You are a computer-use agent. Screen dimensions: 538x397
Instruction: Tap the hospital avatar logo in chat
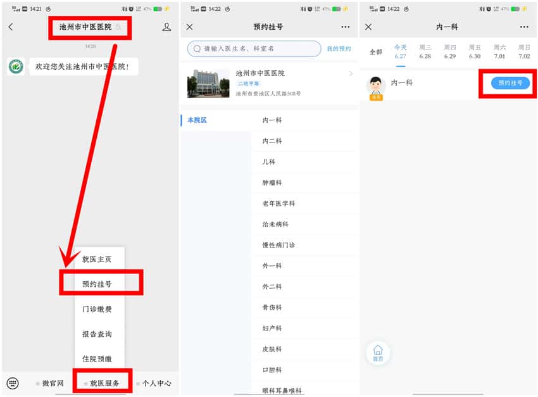pos(16,66)
